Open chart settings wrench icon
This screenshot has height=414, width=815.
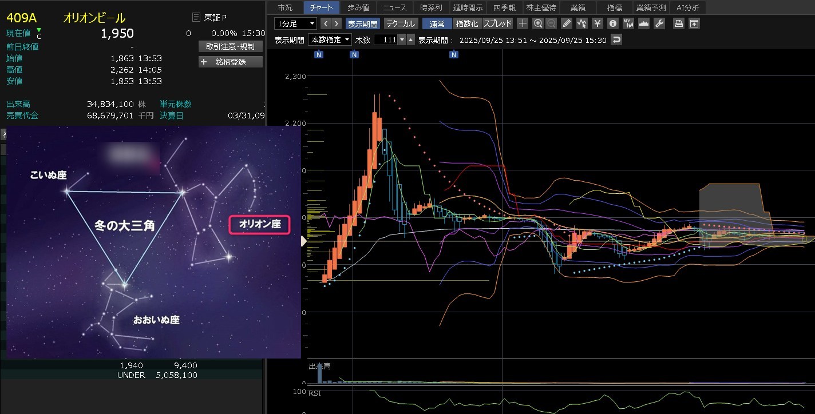659,23
